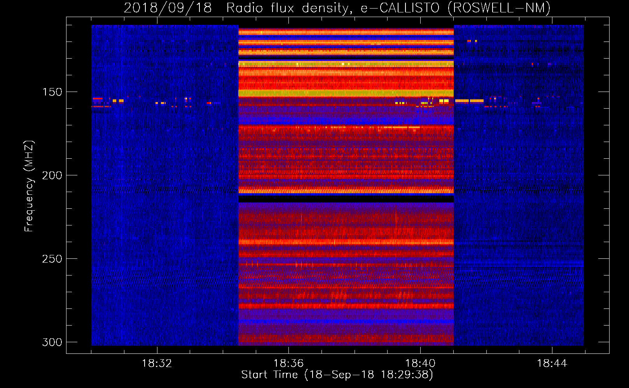Click the 18:44 time tick label
The width and height of the screenshot is (629, 388).
pos(552,364)
